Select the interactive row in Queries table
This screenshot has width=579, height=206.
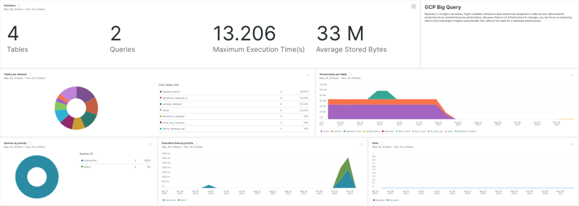(x=116, y=160)
